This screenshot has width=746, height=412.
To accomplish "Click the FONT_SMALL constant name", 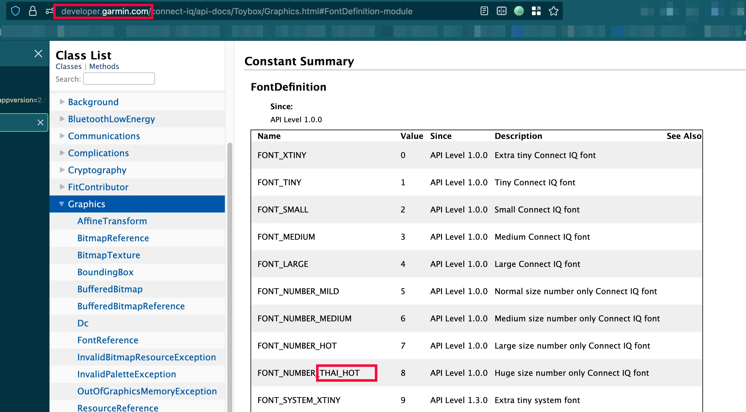I will pos(283,210).
